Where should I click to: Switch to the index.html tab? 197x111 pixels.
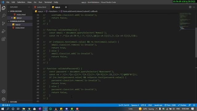point(41,7)
